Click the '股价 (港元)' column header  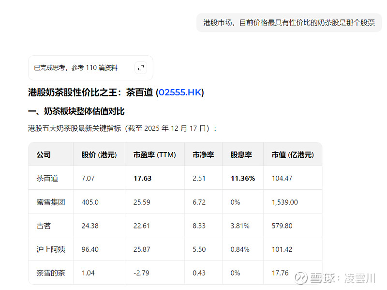[x=99, y=155]
